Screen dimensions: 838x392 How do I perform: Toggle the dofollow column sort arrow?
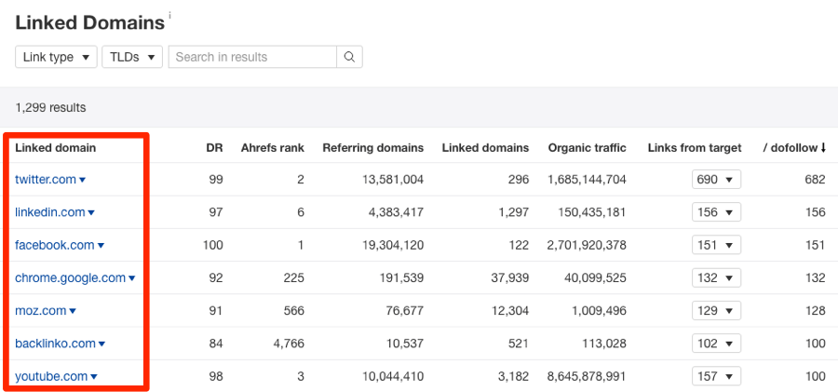(823, 148)
